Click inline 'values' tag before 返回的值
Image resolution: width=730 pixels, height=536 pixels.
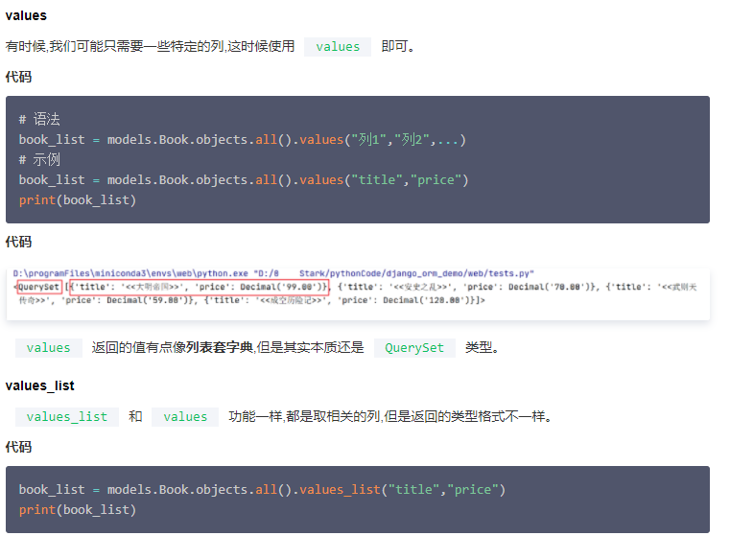(x=48, y=347)
